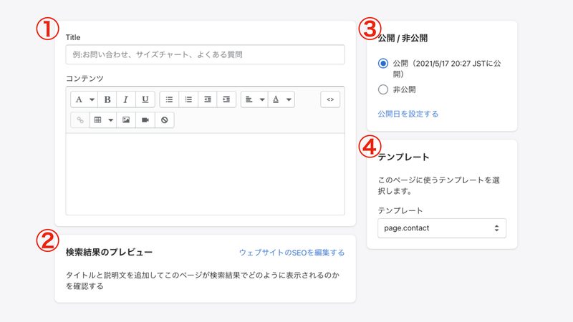Toggle italic formatting
573x322 pixels.
(126, 99)
